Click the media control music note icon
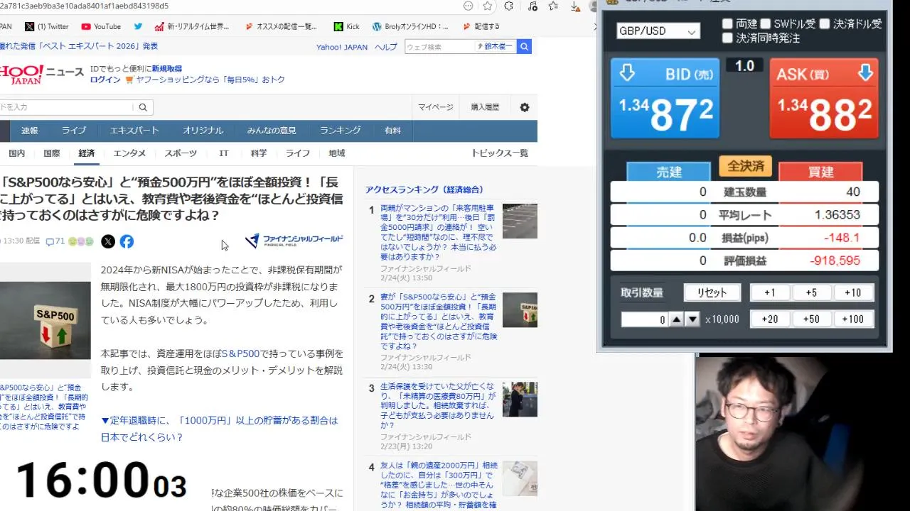The width and height of the screenshot is (910, 511). [x=532, y=6]
